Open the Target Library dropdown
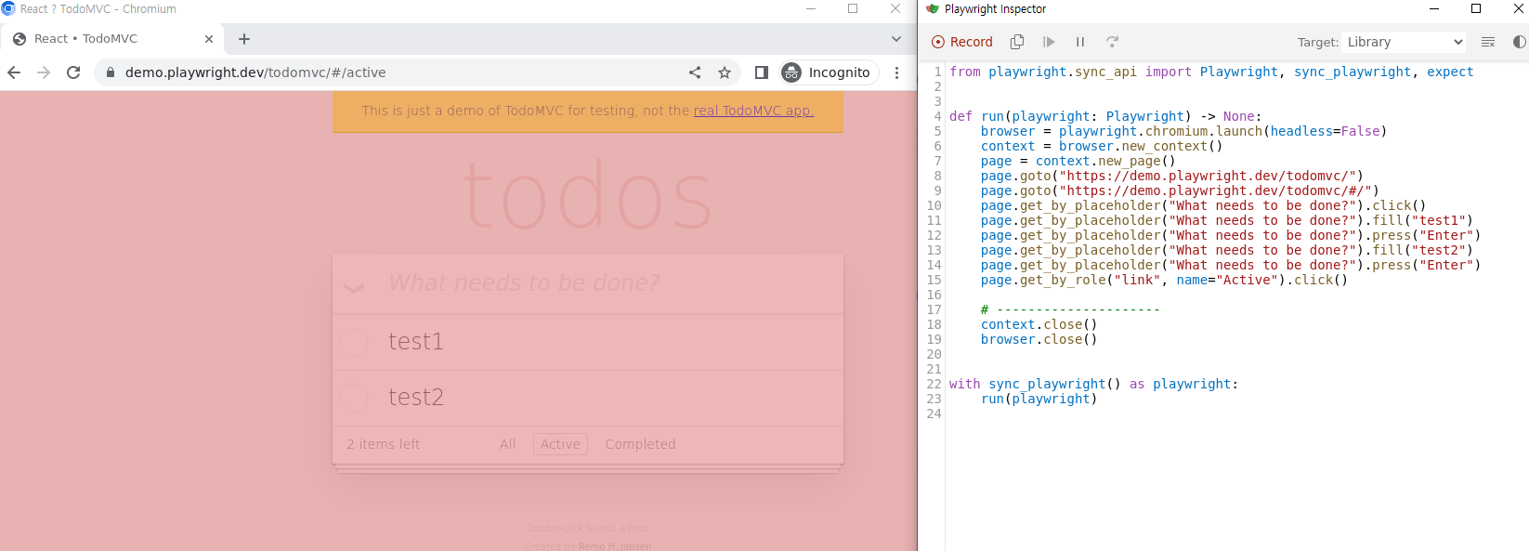This screenshot has width=1529, height=551. tap(1405, 42)
